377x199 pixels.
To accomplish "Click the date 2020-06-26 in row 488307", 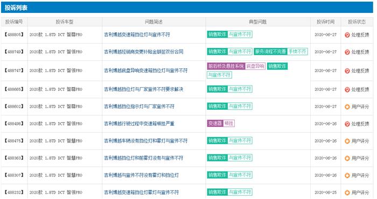I will (x=325, y=175).
